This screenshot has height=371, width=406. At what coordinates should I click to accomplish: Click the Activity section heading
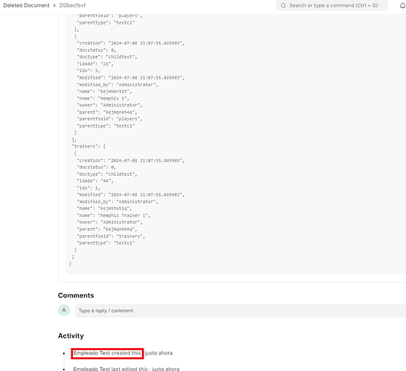click(71, 336)
